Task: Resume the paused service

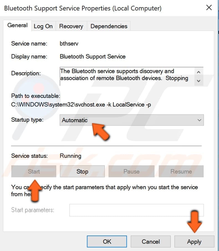Action: [181, 171]
